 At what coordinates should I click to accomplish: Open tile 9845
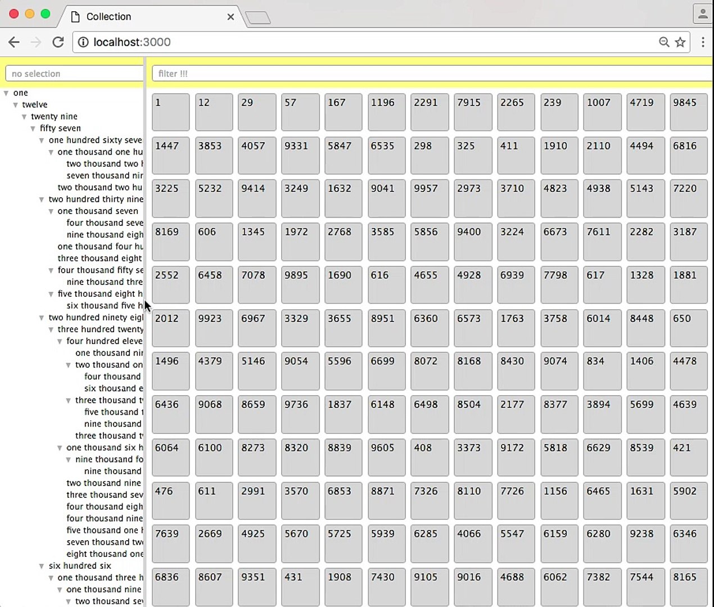pyautogui.click(x=689, y=112)
